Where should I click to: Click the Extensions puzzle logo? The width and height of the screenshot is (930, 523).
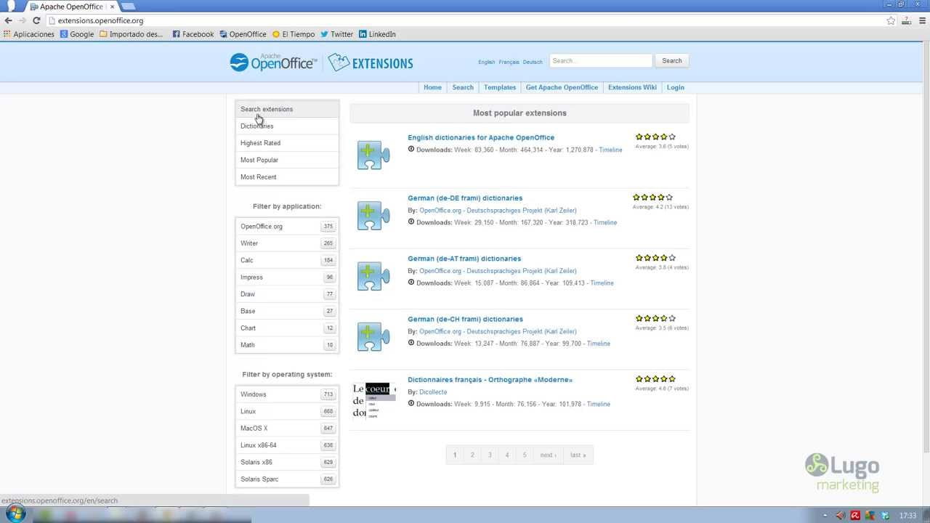click(371, 62)
